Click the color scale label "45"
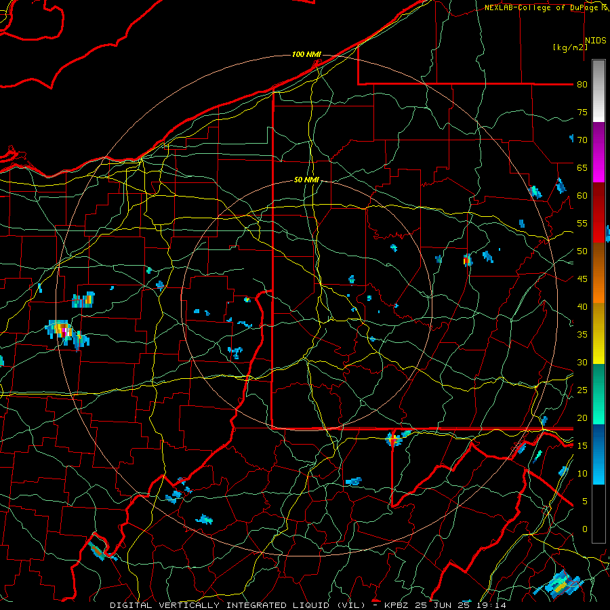This screenshot has width=610, height=610. coord(582,279)
